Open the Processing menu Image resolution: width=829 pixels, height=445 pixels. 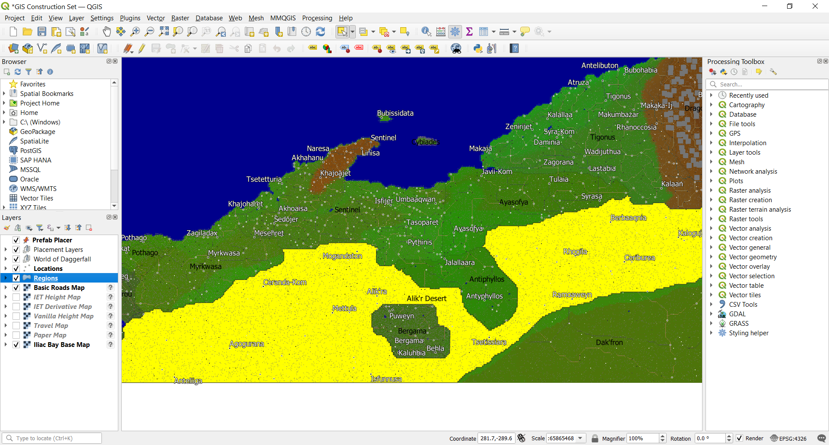coord(317,18)
